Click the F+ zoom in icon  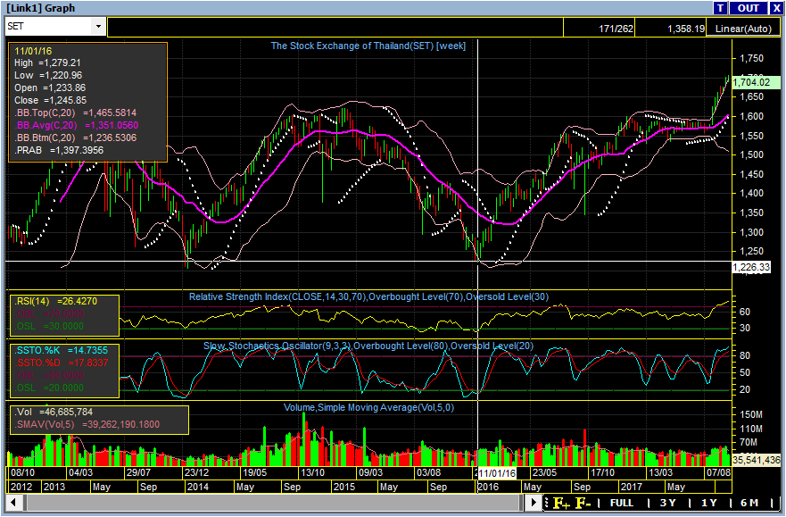(561, 504)
